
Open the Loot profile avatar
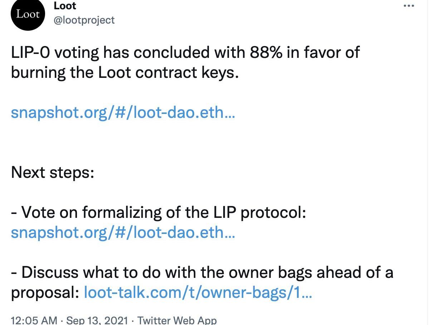[x=28, y=14]
